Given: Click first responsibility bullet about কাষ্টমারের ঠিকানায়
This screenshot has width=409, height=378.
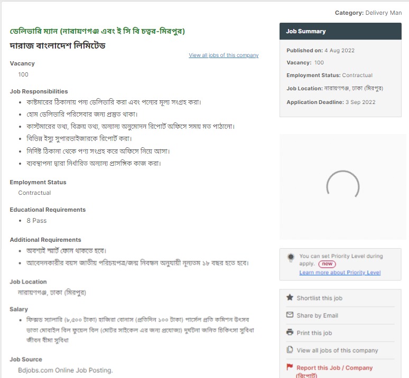Looking at the screenshot, I should pos(114,102).
